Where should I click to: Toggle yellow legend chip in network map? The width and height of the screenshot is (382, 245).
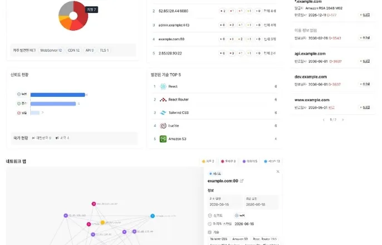pyautogui.click(x=208, y=161)
